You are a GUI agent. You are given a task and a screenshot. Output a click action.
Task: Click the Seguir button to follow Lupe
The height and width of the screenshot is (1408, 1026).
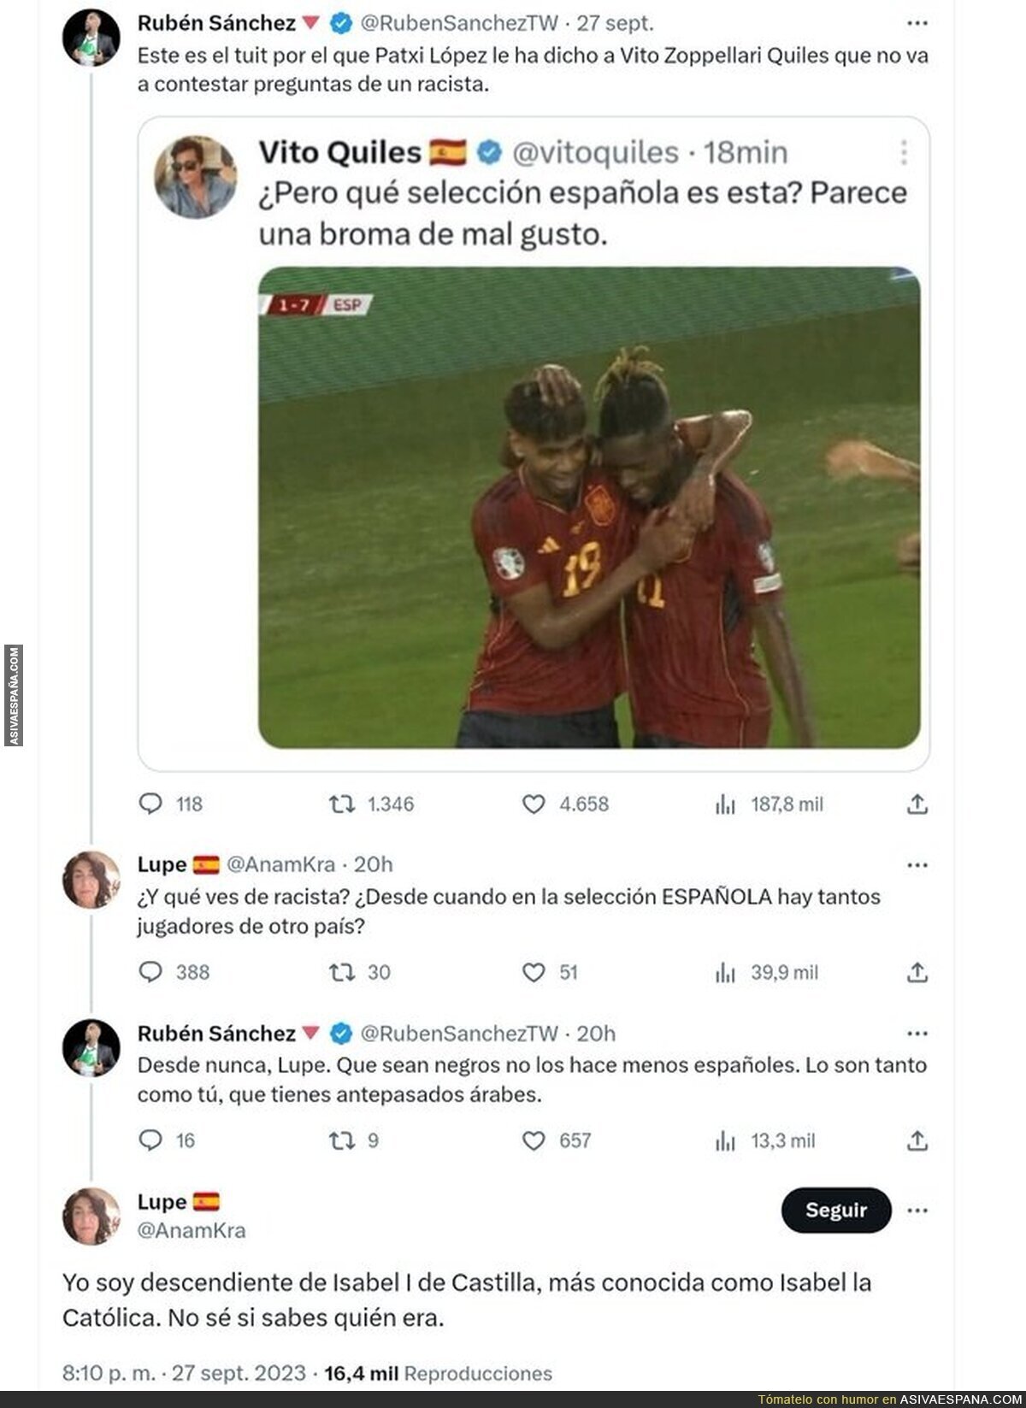click(x=835, y=1211)
